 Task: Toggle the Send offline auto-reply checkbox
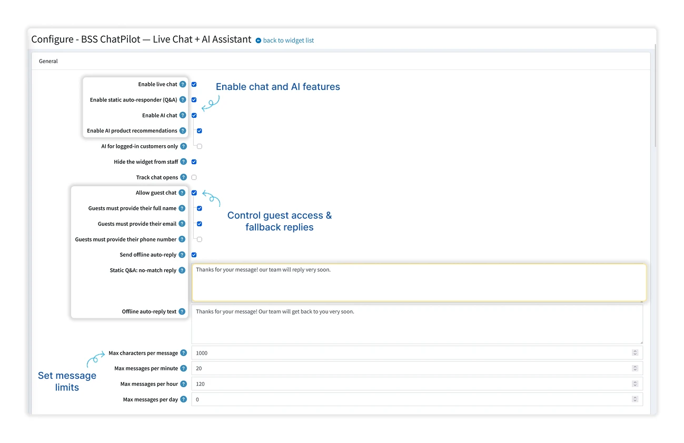point(194,255)
